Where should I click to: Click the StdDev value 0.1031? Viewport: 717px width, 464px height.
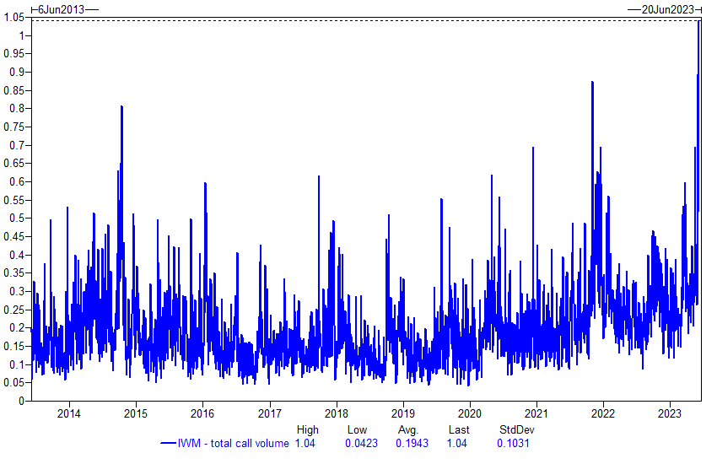tap(513, 443)
